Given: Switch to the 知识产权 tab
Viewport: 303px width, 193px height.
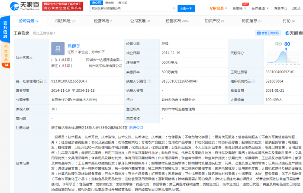Looking at the screenshot, I should [214, 21].
